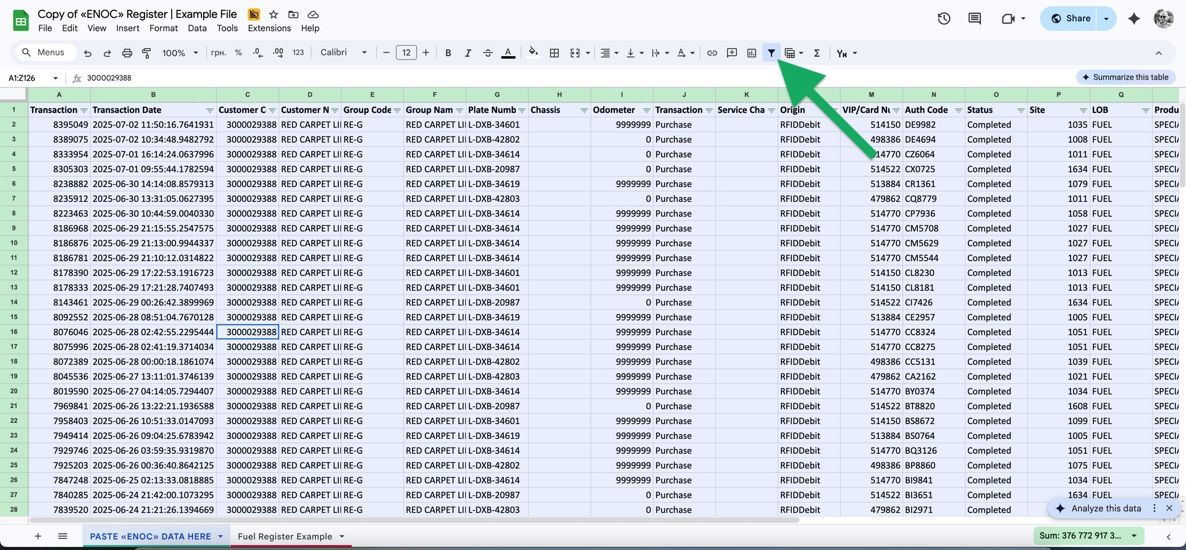Image resolution: width=1186 pixels, height=550 pixels.
Task: Activate the Paint format roller icon
Action: [146, 53]
